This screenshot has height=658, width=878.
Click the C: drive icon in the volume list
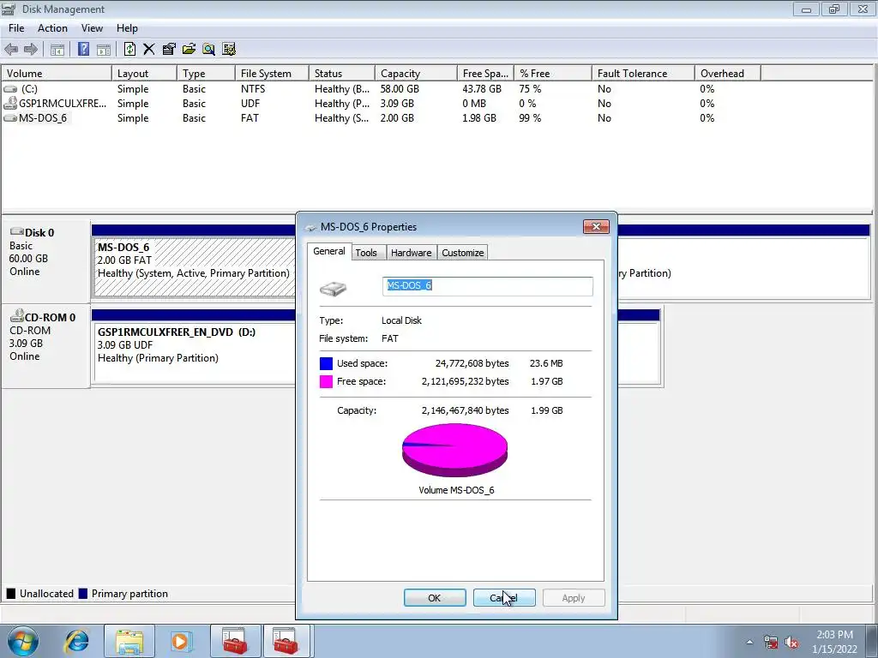pyautogui.click(x=10, y=89)
